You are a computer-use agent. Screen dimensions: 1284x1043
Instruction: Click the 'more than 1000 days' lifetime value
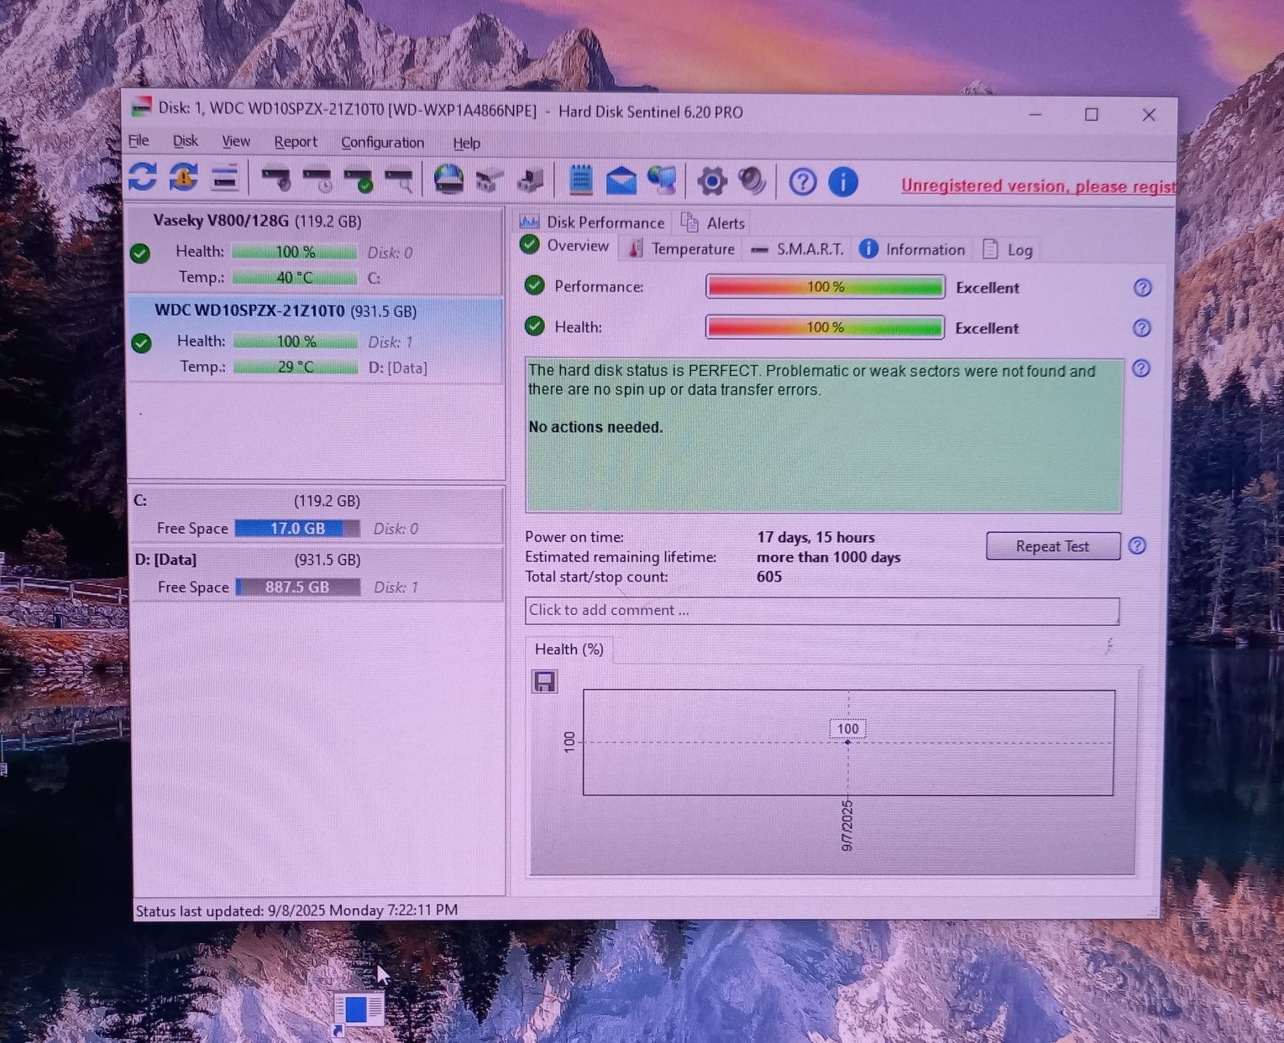pos(829,558)
